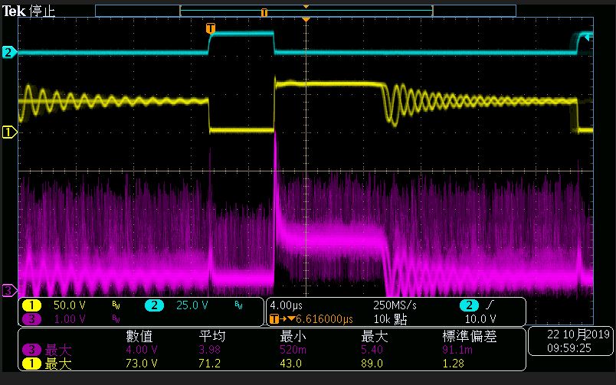This screenshot has height=385, width=616.
Task: Click channel 2 bandwidth limit Bw icon
Action: pyautogui.click(x=238, y=305)
